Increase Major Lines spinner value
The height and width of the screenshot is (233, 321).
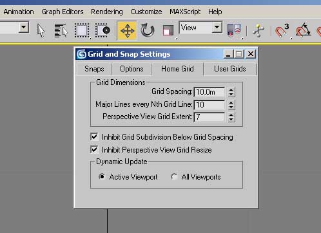click(231, 102)
